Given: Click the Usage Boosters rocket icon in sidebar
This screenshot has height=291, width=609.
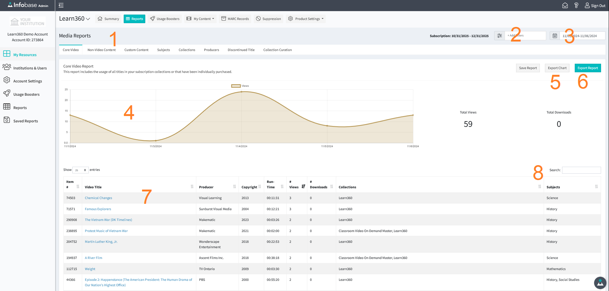Looking at the screenshot, I should coord(7,93).
